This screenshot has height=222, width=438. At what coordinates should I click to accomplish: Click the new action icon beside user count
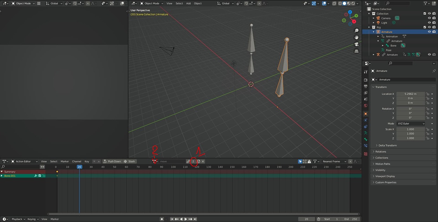pyautogui.click(x=199, y=161)
